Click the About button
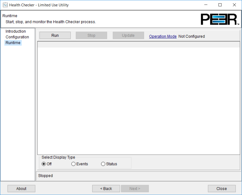The width and height of the screenshot is (242, 195). point(21,188)
